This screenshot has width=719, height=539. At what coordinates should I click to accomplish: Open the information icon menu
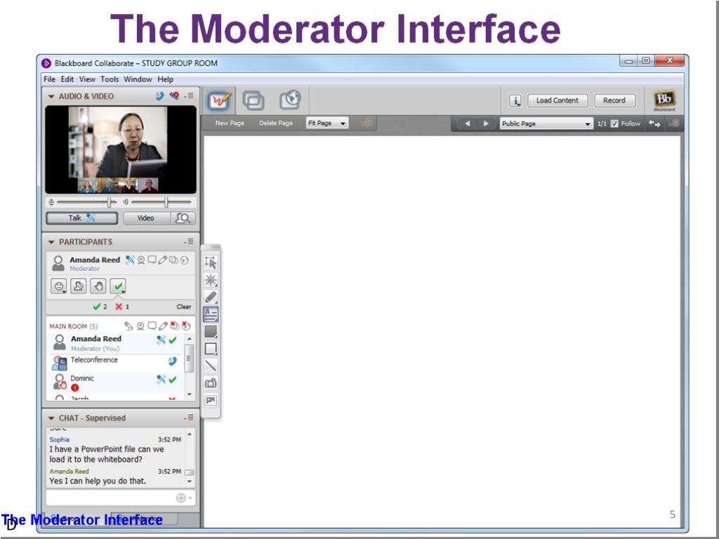tap(515, 101)
